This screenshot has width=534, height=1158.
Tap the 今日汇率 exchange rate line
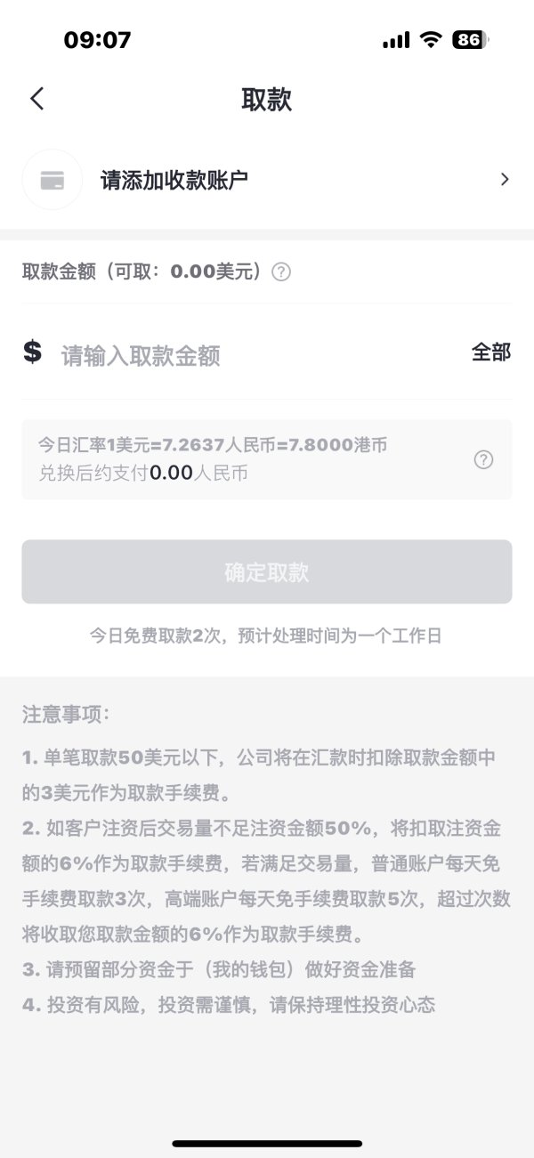pos(212,445)
